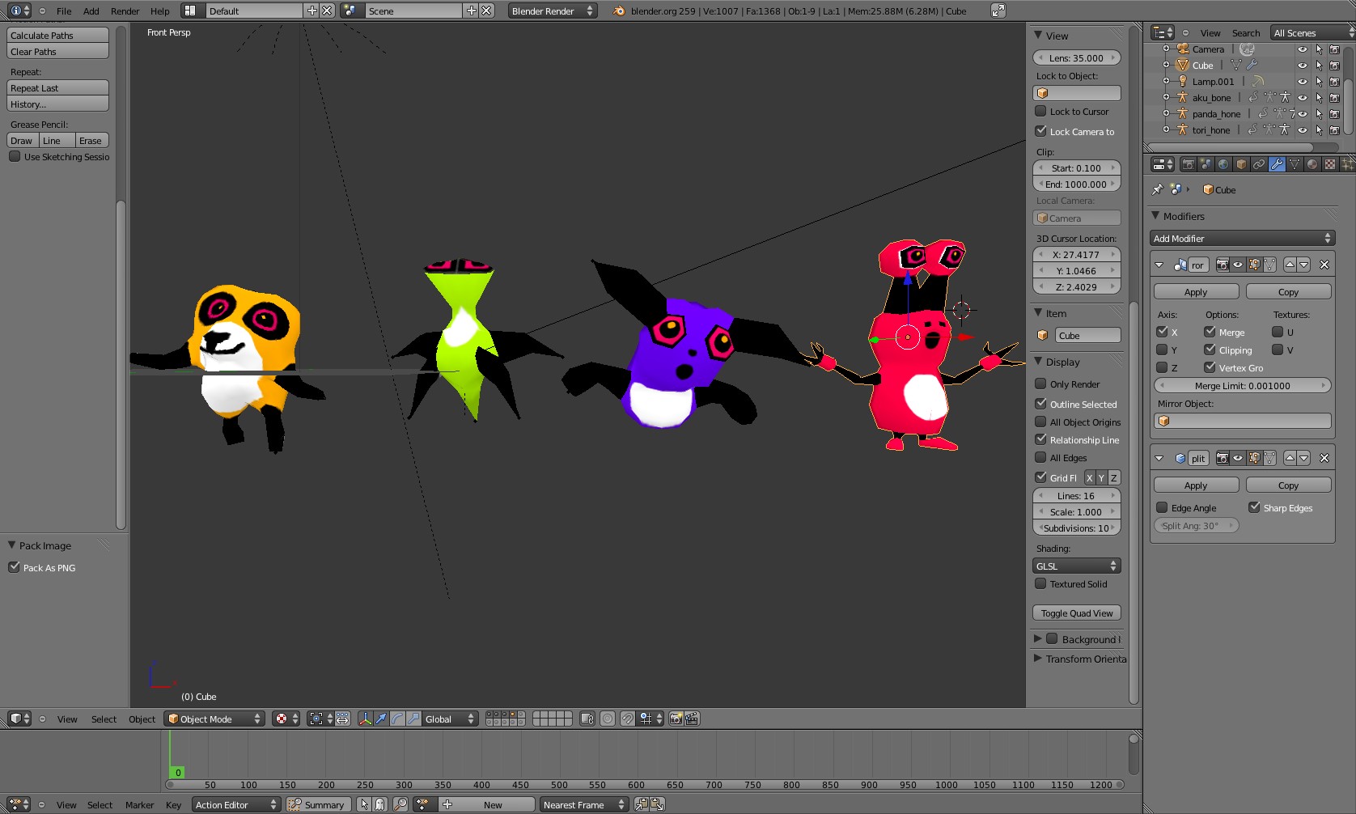
Task: Uncheck Lock Camera to View
Action: coord(1040,131)
